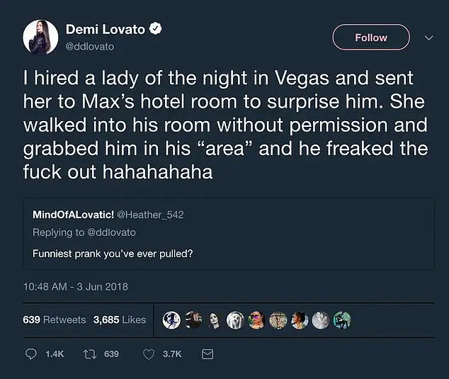This screenshot has height=379, width=449.
Task: Click the last liker avatar in the row
Action: (x=341, y=320)
